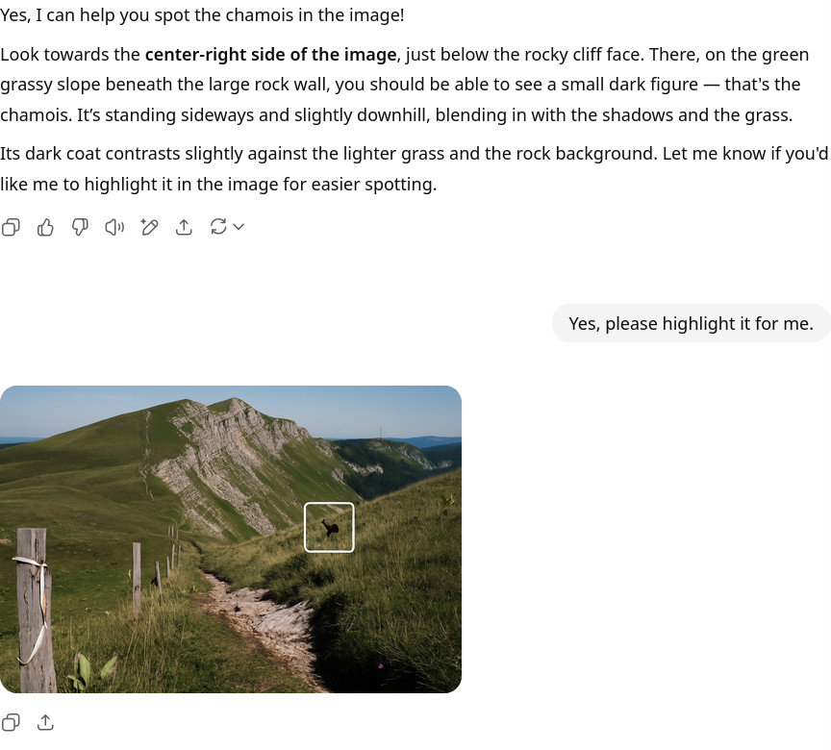The width and height of the screenshot is (831, 750).
Task: Click the bold "center-right side of the image" text
Action: coord(271,55)
